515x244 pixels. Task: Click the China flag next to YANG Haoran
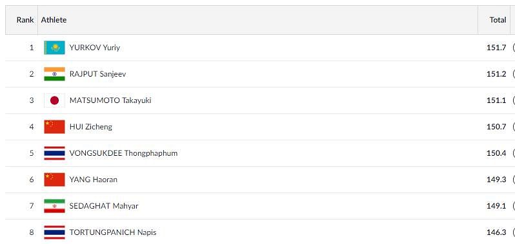(x=54, y=180)
